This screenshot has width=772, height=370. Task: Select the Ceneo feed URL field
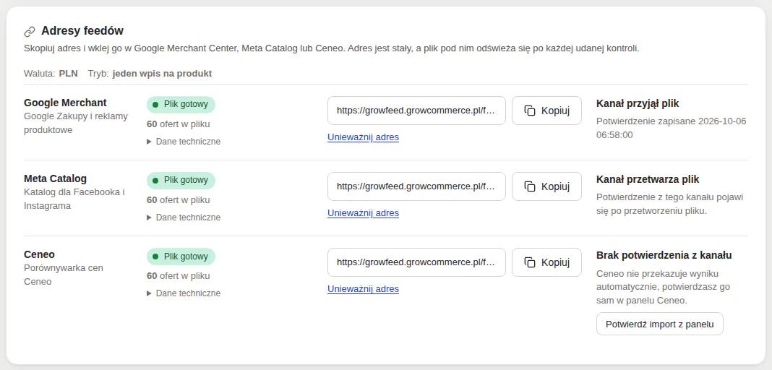tap(416, 262)
